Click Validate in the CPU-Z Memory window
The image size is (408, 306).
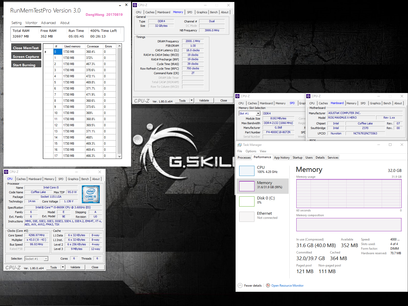pyautogui.click(x=204, y=100)
